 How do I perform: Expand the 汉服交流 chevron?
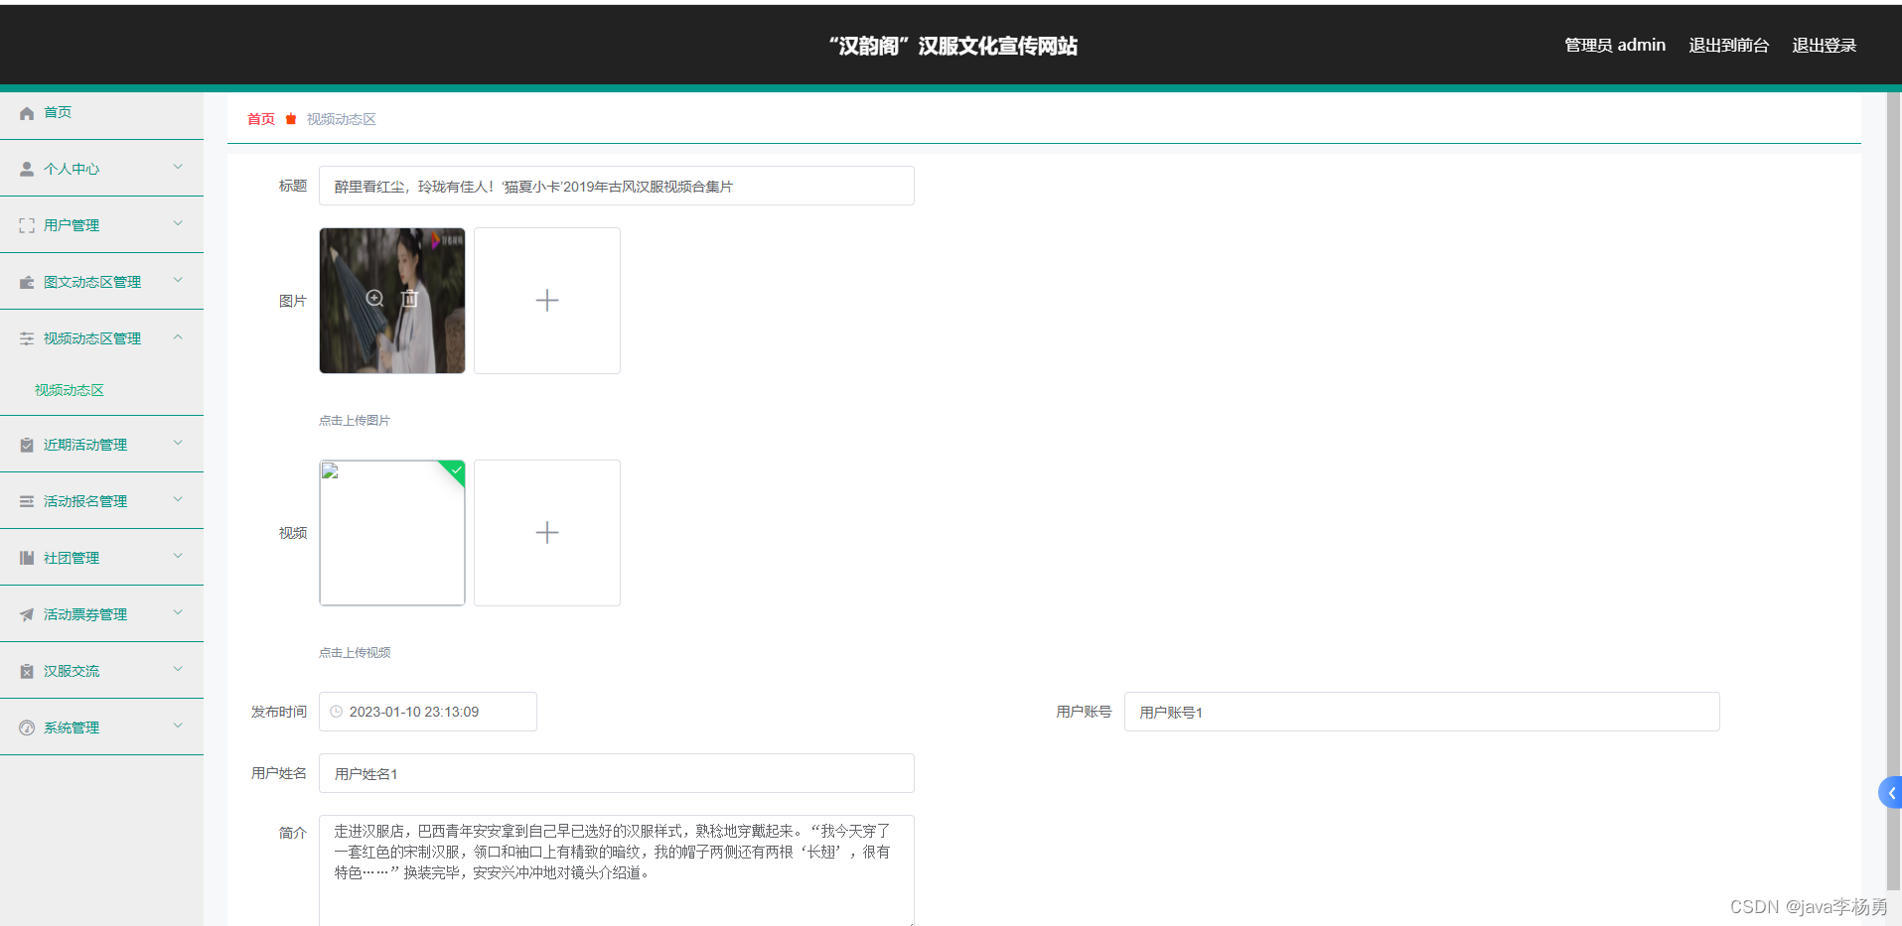point(178,669)
